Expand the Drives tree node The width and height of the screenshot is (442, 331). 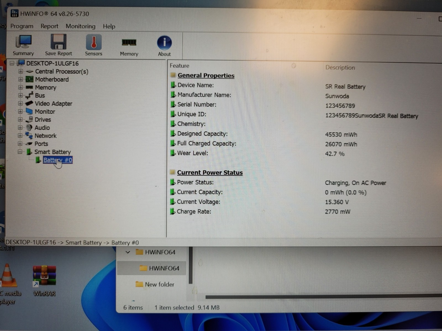20,119
